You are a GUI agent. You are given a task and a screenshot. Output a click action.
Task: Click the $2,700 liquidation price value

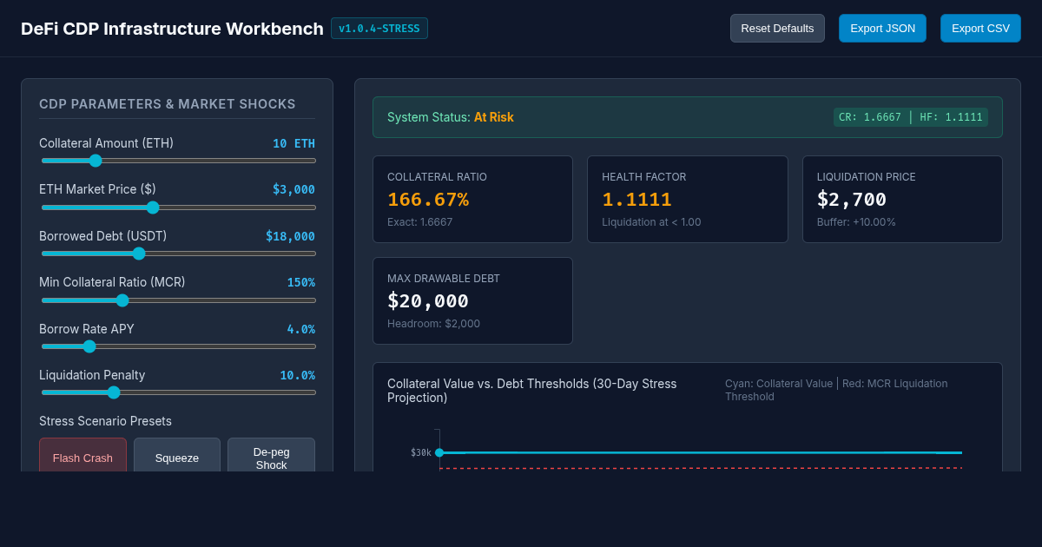tap(852, 200)
